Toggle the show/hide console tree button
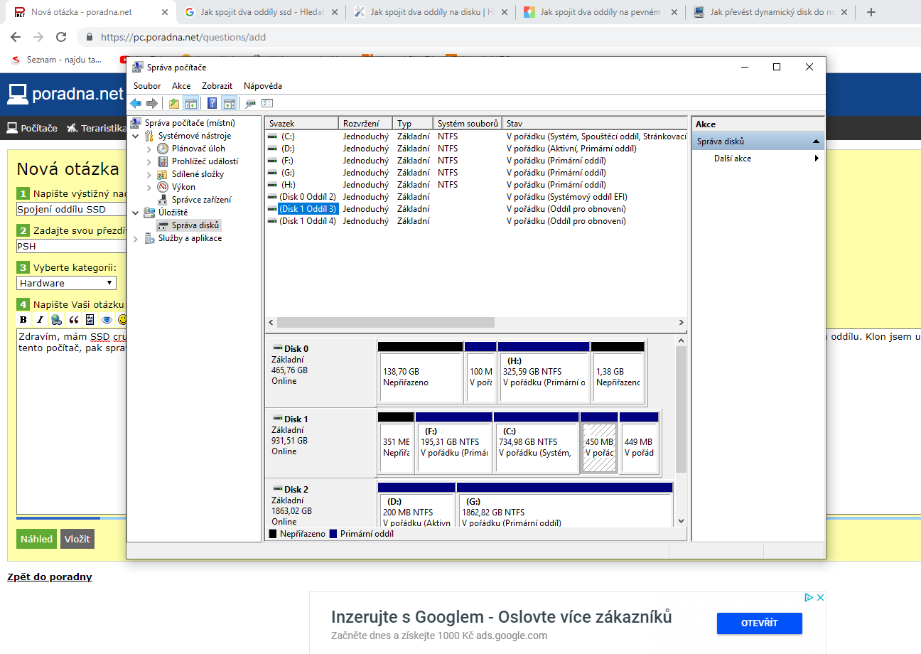Screen dimensions: 921x654 (x=190, y=103)
